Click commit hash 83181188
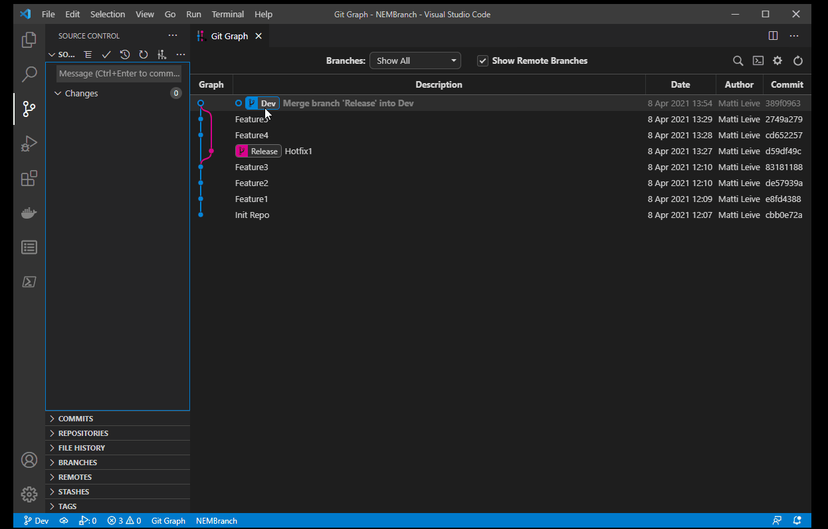 [784, 167]
